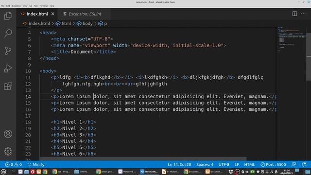Open the Manage gear icon
Viewport: 311px width, 175px height.
(x=8, y=151)
